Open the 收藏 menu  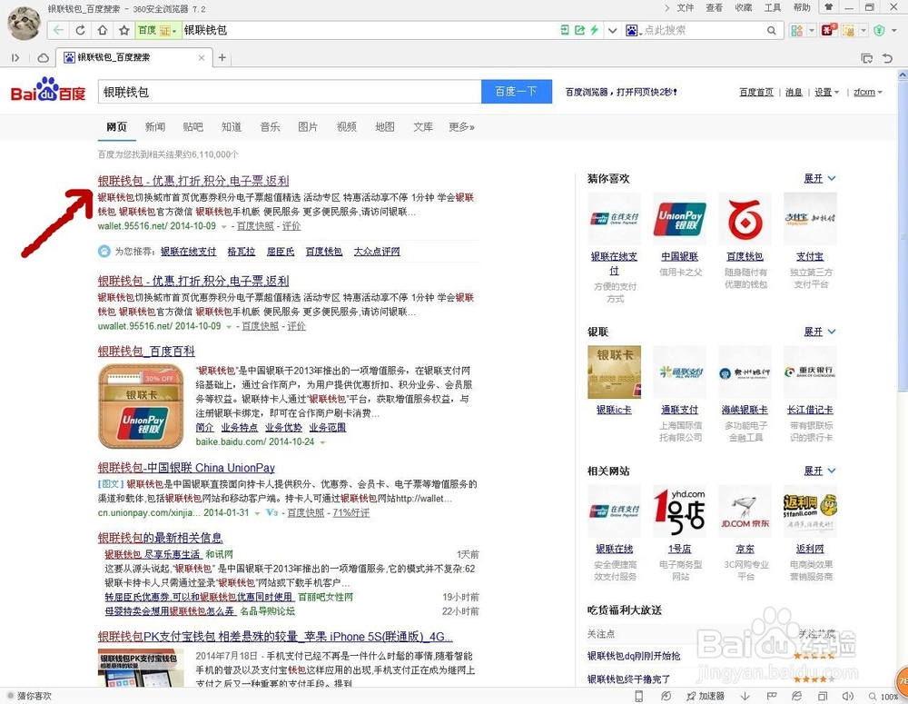(744, 7)
